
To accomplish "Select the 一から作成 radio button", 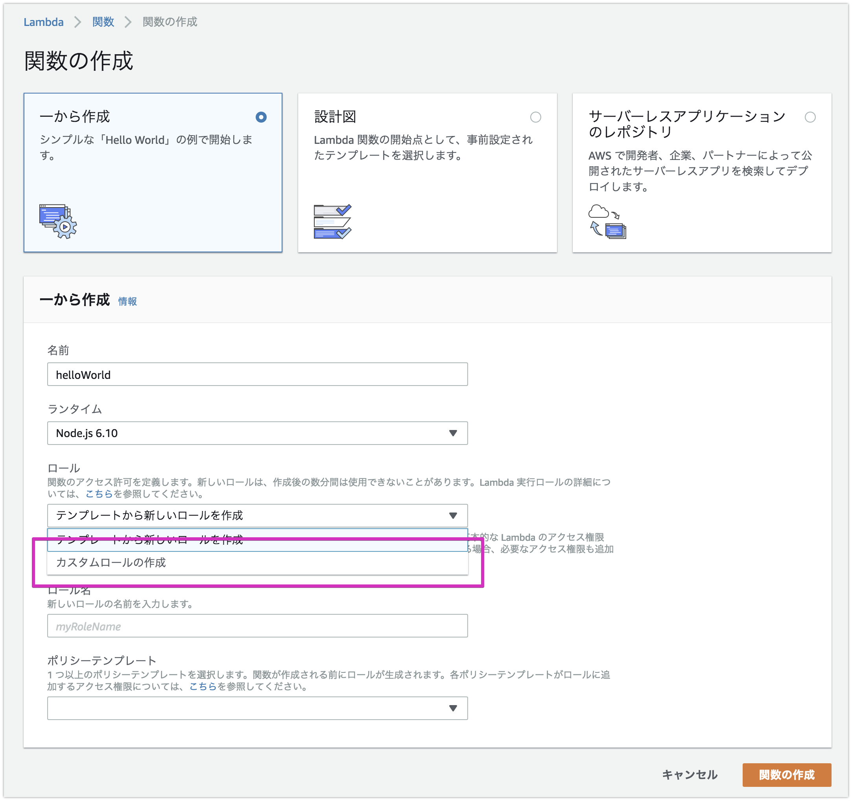I will click(261, 116).
